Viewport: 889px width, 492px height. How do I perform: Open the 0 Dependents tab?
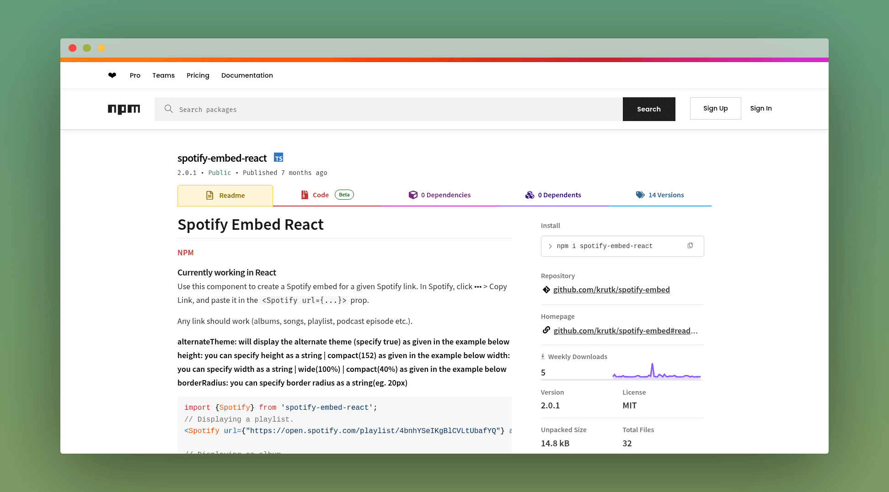point(553,195)
